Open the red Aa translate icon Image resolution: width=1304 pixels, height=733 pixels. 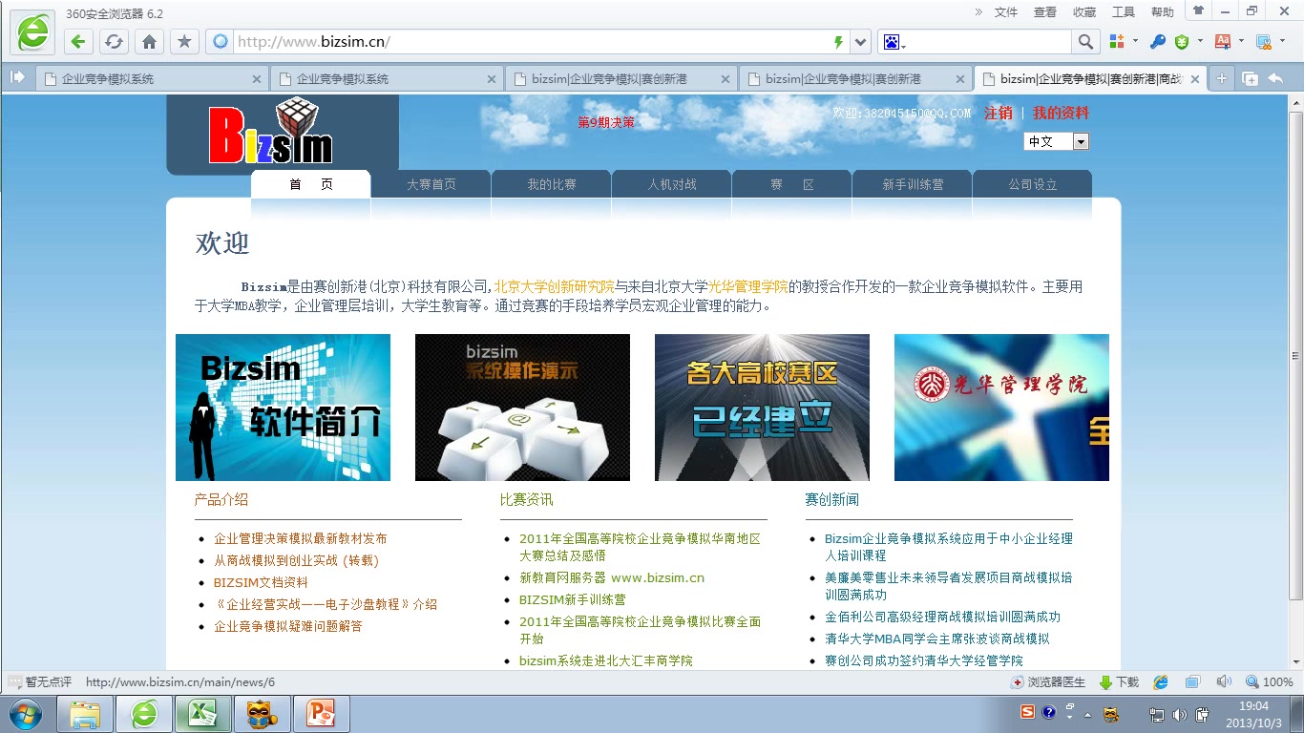1223,41
